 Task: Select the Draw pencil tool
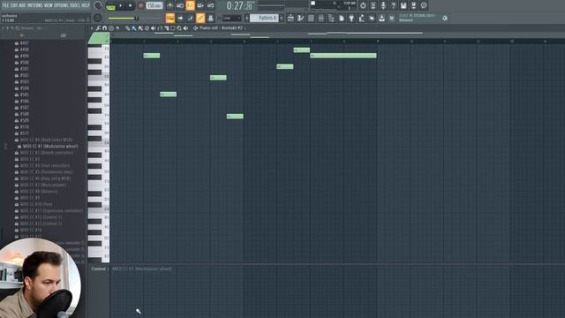(x=127, y=28)
